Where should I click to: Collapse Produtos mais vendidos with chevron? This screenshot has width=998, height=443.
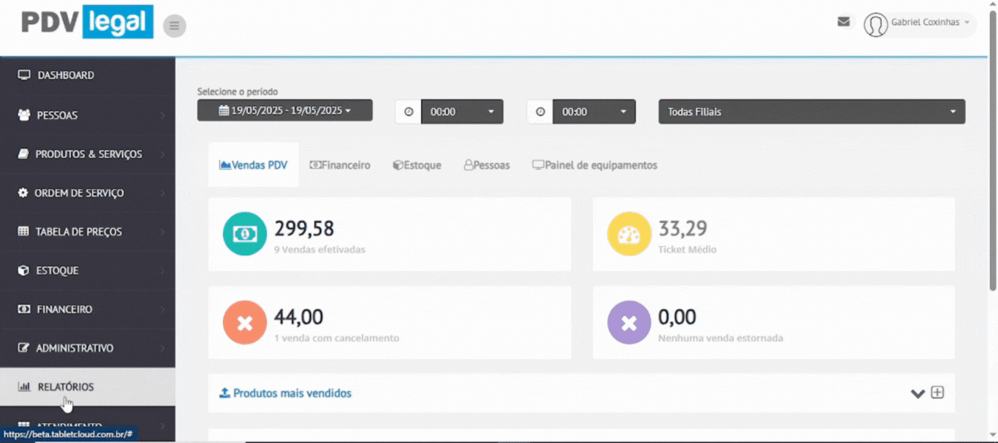click(x=918, y=393)
